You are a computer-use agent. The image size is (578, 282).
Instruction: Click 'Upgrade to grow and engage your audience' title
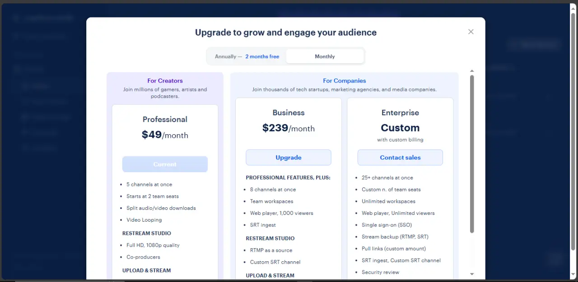[x=286, y=32]
